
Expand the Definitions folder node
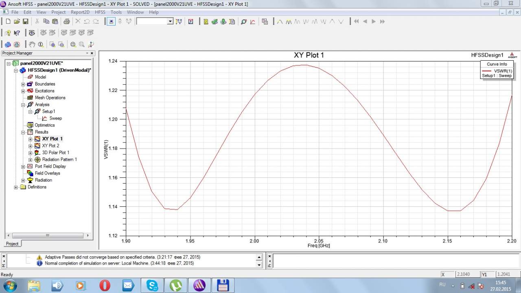click(x=16, y=187)
